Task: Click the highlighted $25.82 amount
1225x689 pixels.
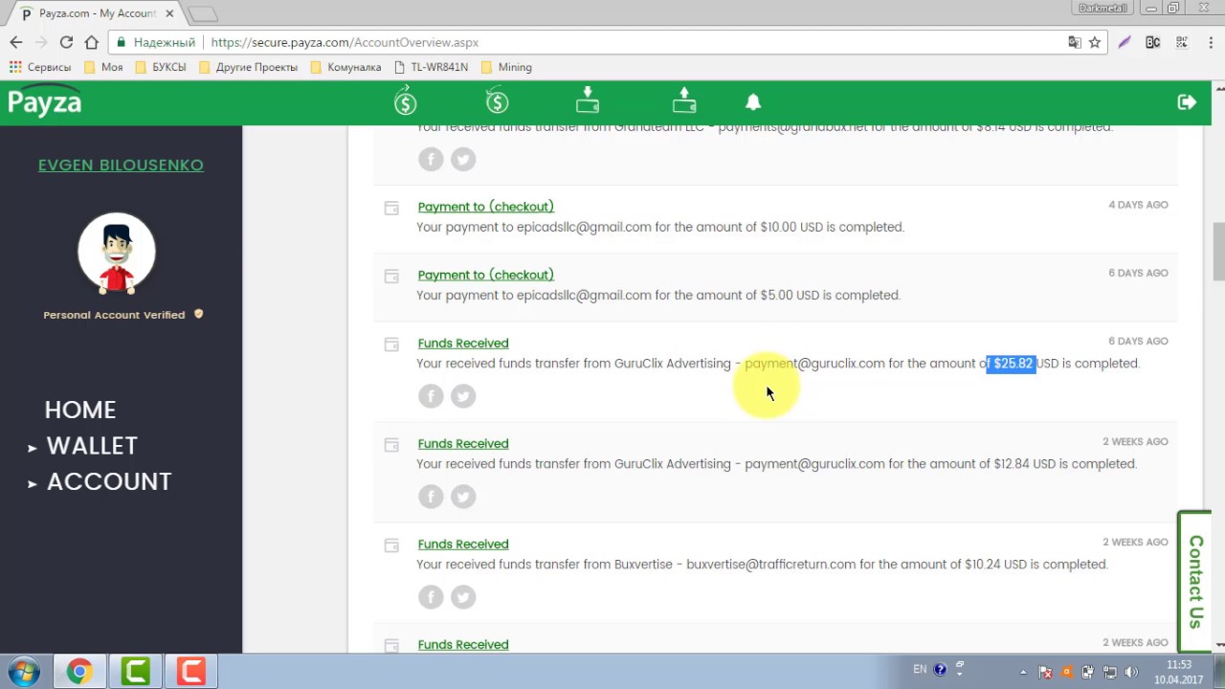Action: (x=1013, y=364)
